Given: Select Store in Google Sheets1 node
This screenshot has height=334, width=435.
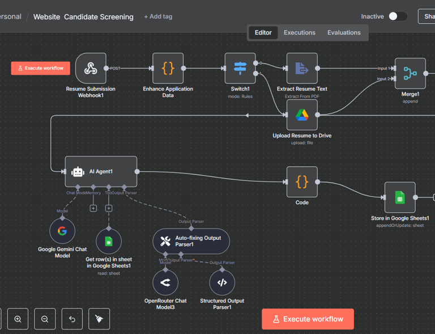Looking at the screenshot, I should click(x=400, y=197).
